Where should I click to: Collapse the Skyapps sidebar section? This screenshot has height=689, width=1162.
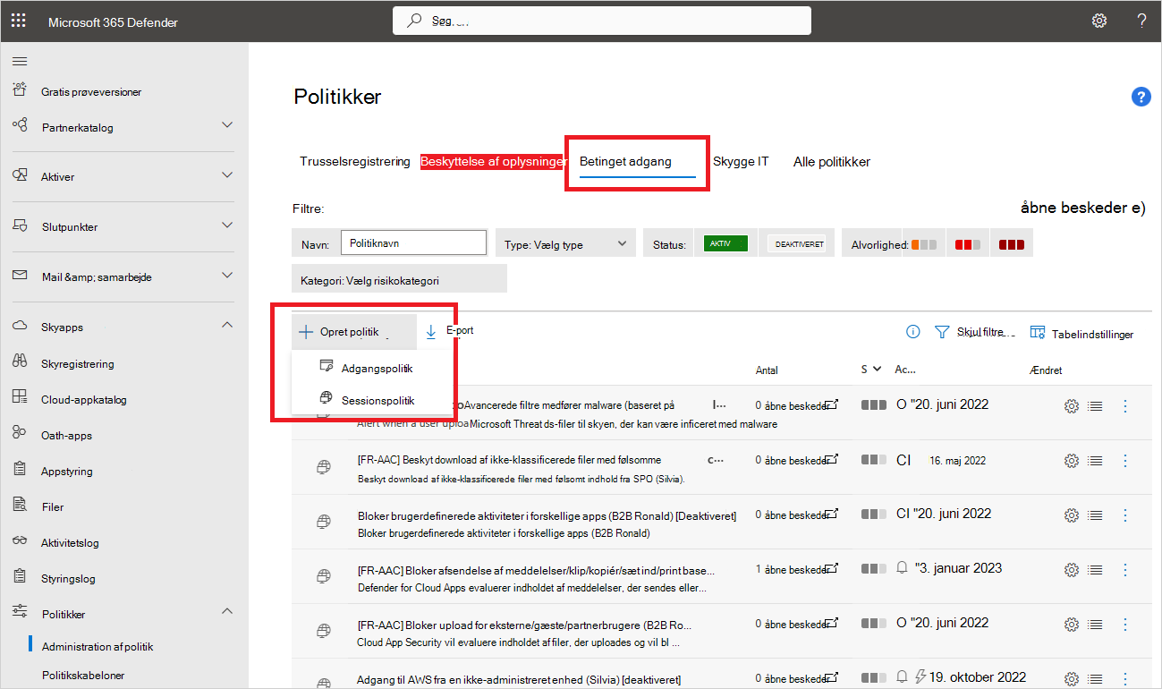coord(227,327)
